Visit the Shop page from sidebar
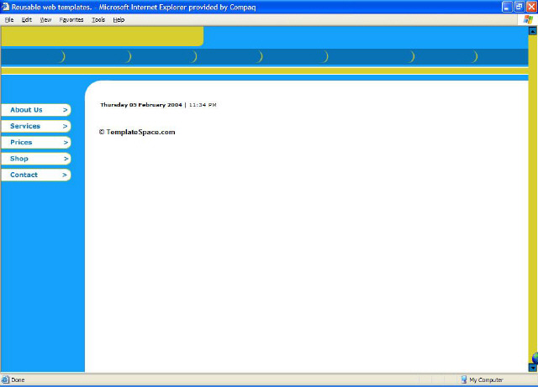 point(35,159)
